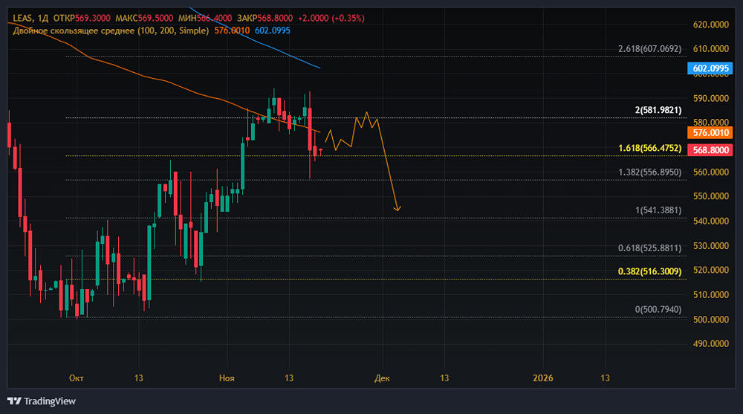Select Fibonacci level 2(581.9821) label
The height and width of the screenshot is (414, 743).
[658, 110]
